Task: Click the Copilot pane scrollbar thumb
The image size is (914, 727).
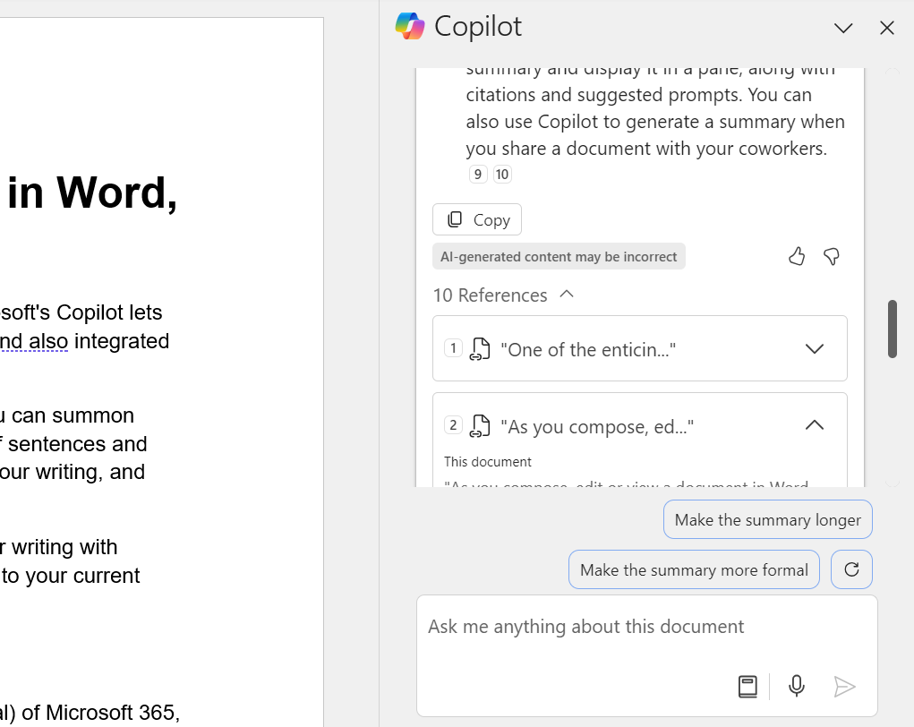Action: click(x=892, y=329)
